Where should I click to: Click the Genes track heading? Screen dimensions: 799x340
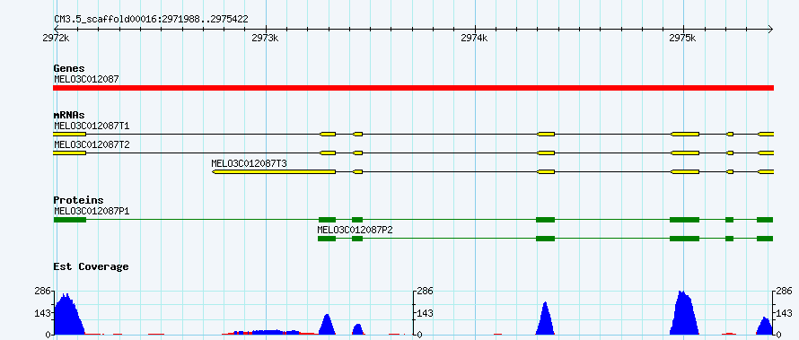[69, 68]
